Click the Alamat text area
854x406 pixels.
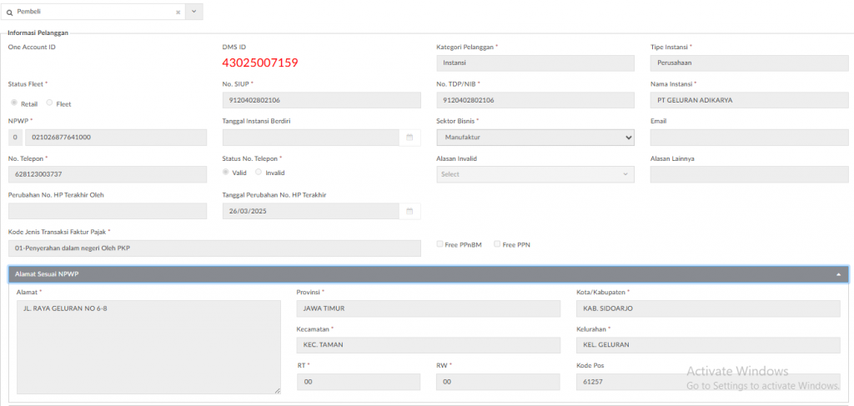pos(148,346)
